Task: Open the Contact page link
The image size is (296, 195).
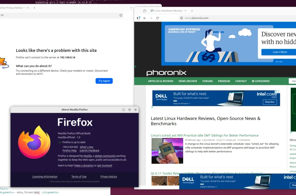Action: coord(241,81)
